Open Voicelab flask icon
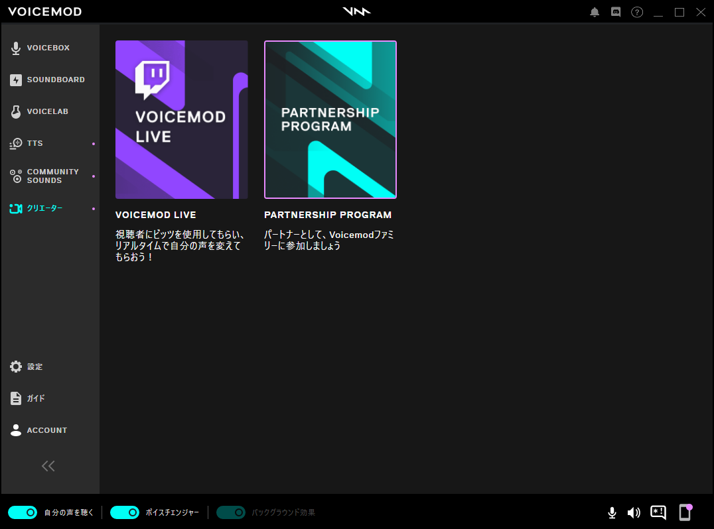Image resolution: width=714 pixels, height=529 pixels. point(16,112)
